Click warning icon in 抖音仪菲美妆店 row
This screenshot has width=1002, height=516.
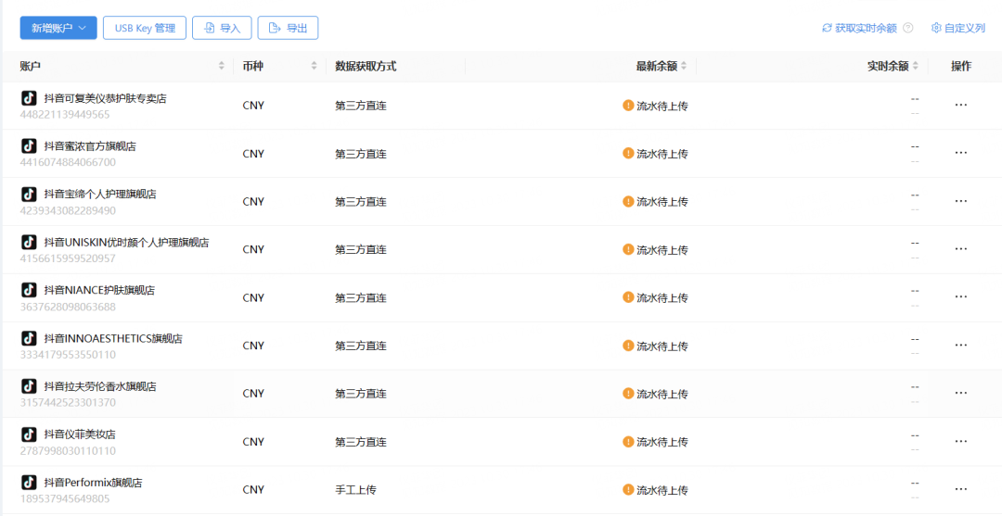(628, 441)
